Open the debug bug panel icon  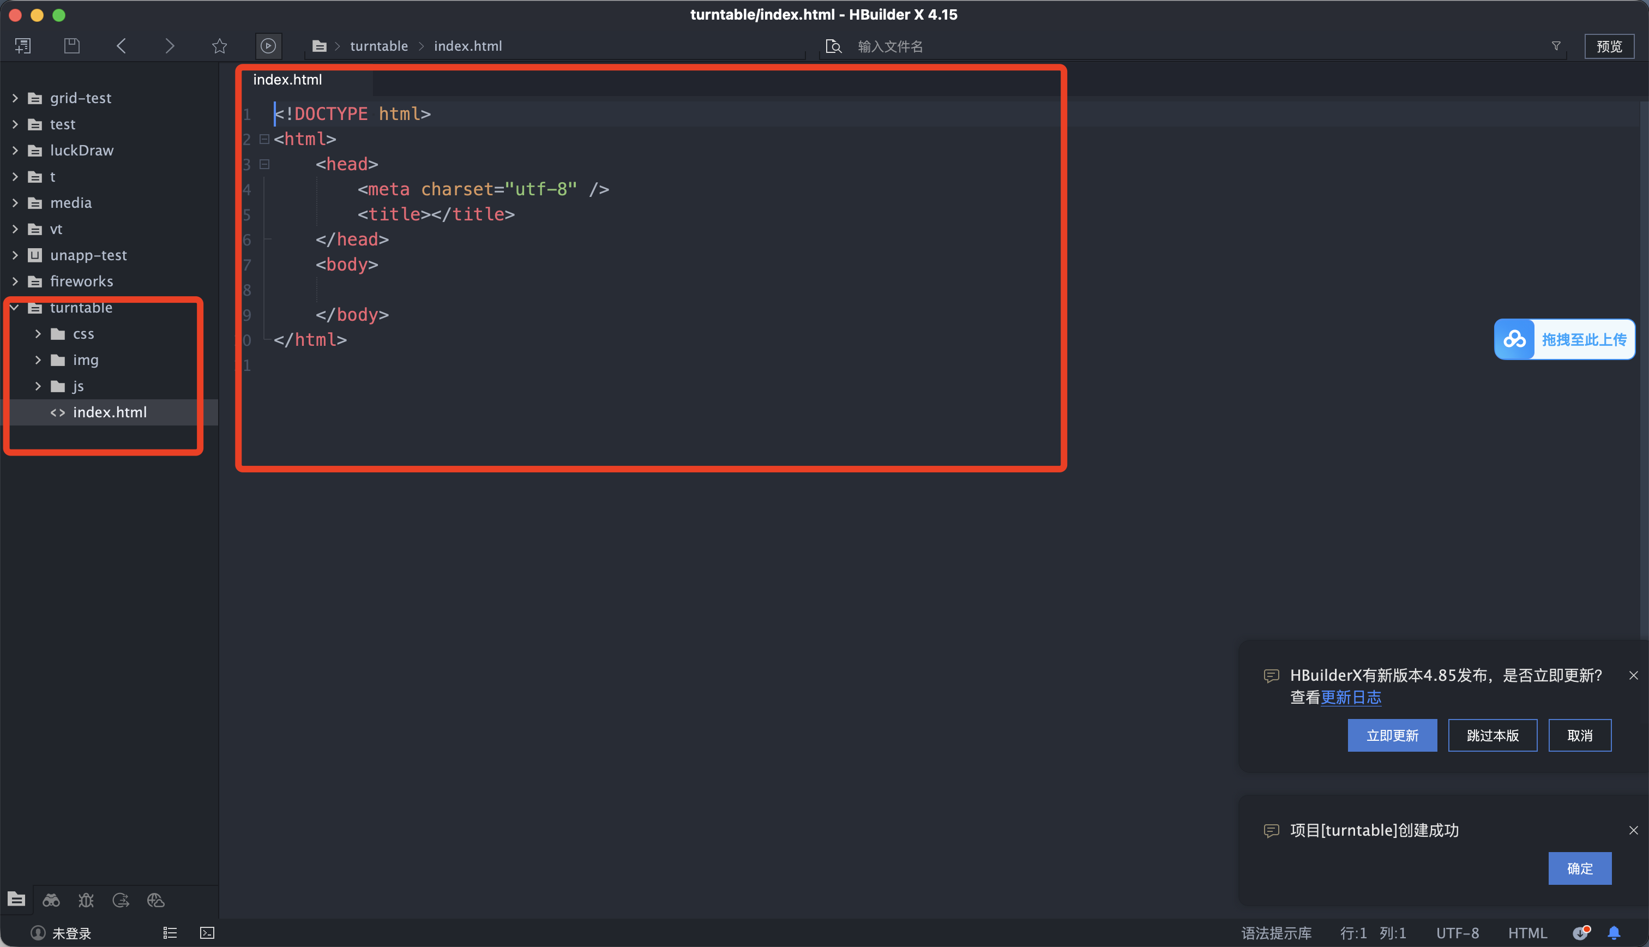coord(86,900)
